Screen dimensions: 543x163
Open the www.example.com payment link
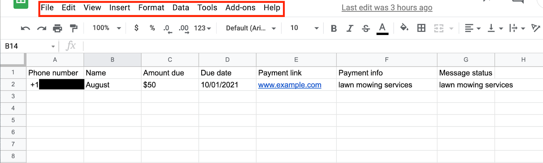click(289, 85)
